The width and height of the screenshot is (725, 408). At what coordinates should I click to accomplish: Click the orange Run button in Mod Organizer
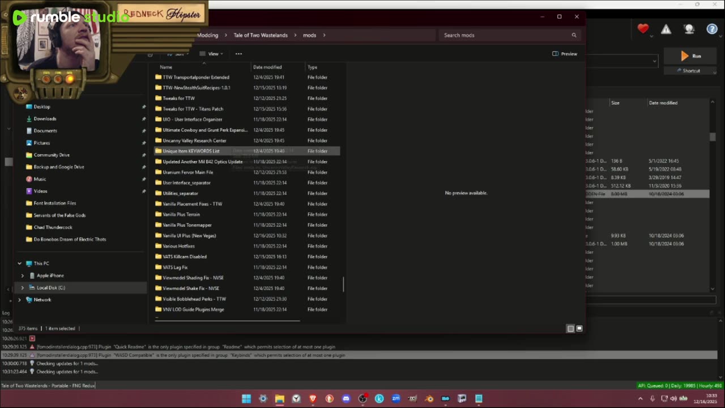click(691, 56)
